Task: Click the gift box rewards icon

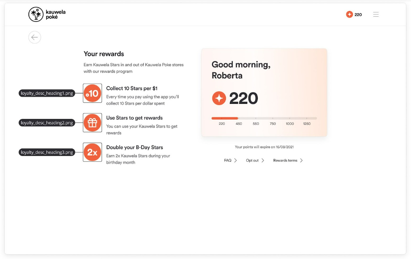Action: tap(92, 122)
